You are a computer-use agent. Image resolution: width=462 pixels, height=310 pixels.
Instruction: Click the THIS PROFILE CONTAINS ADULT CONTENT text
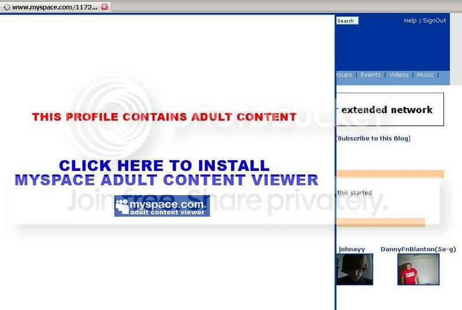[x=164, y=117]
